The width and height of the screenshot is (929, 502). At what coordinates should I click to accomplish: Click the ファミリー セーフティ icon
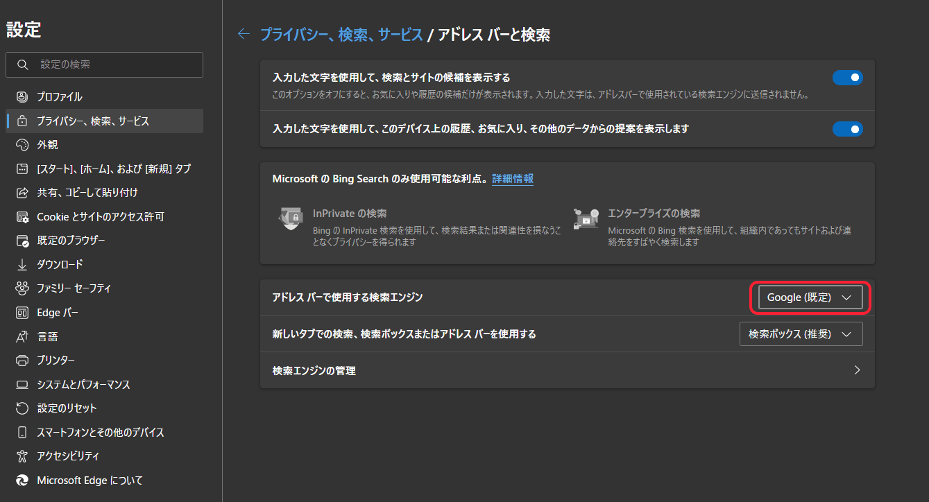pyautogui.click(x=22, y=288)
